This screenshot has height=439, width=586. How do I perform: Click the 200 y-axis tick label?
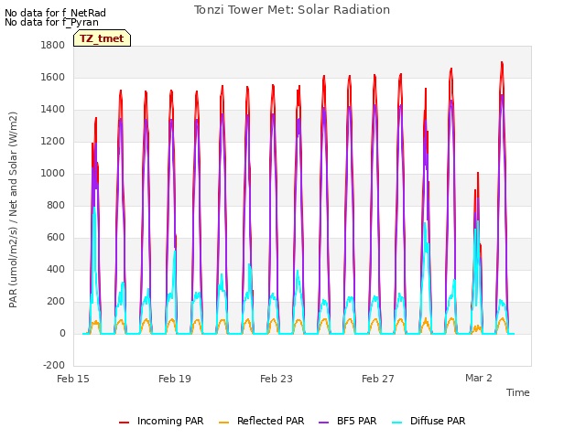(56, 302)
